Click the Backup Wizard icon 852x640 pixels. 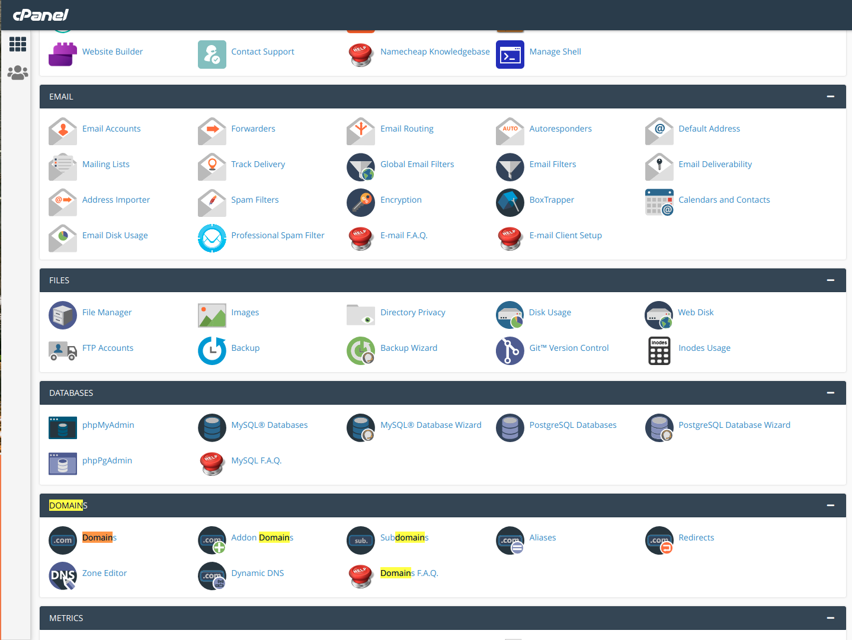[360, 351]
